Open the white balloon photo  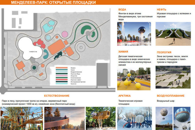pos(164,118)
